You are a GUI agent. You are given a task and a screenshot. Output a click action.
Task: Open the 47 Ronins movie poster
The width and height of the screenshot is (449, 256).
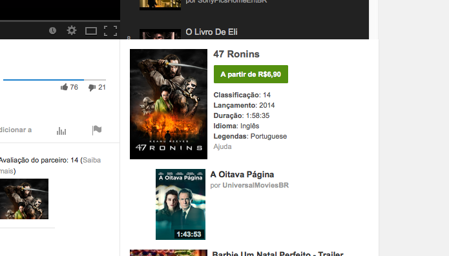(169, 104)
